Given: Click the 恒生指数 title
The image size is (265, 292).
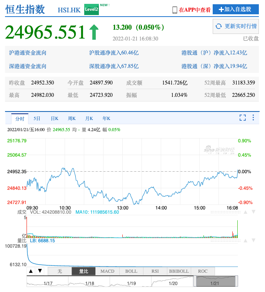Looking at the screenshot, I should point(25,9).
